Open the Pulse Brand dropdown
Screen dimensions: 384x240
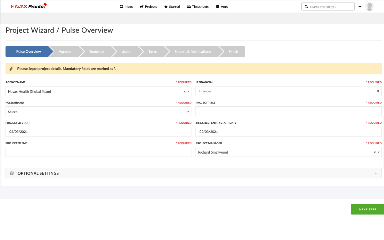click(98, 112)
